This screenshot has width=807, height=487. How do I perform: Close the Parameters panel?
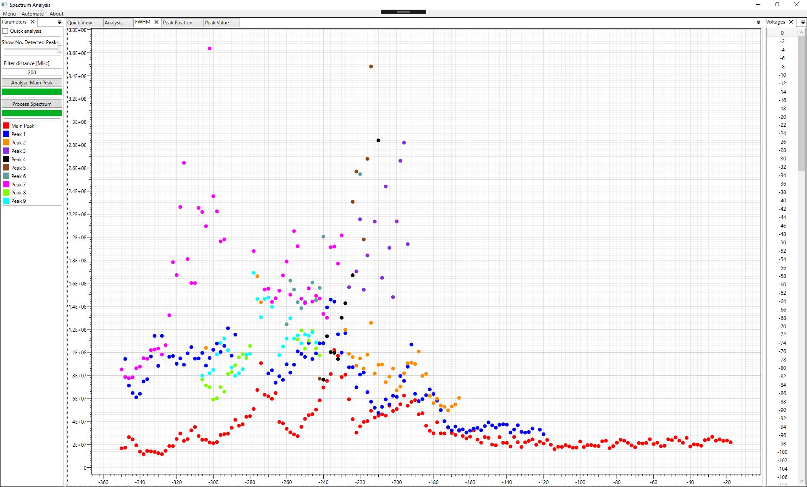click(32, 22)
